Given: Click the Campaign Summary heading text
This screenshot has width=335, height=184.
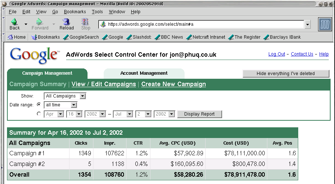Looking at the screenshot, I should pos(38,84).
